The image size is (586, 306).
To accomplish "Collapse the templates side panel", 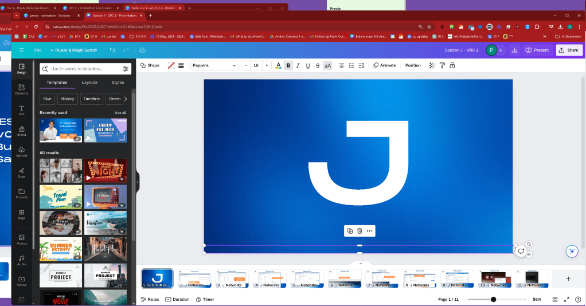I will (x=138, y=182).
